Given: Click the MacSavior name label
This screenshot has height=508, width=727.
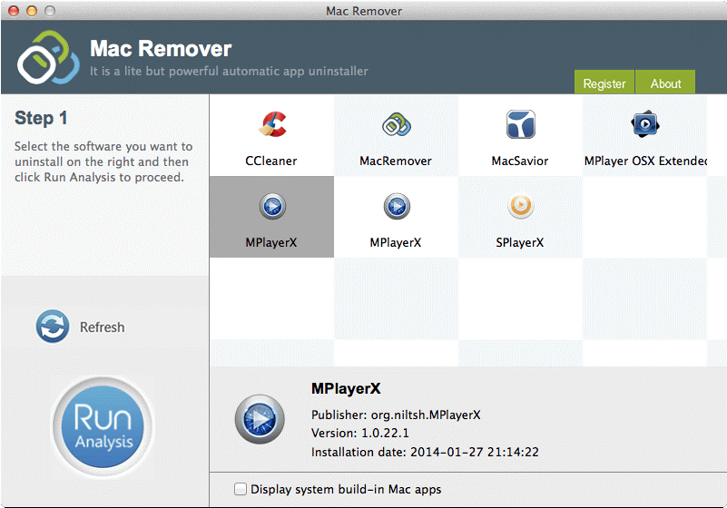Looking at the screenshot, I should coord(520,161).
